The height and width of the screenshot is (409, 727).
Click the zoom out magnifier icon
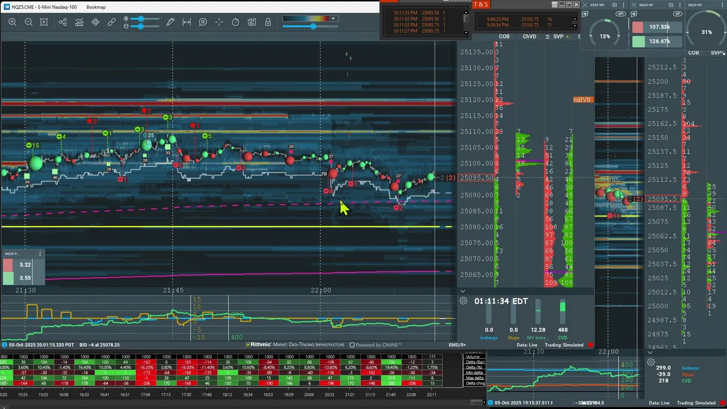[28, 22]
